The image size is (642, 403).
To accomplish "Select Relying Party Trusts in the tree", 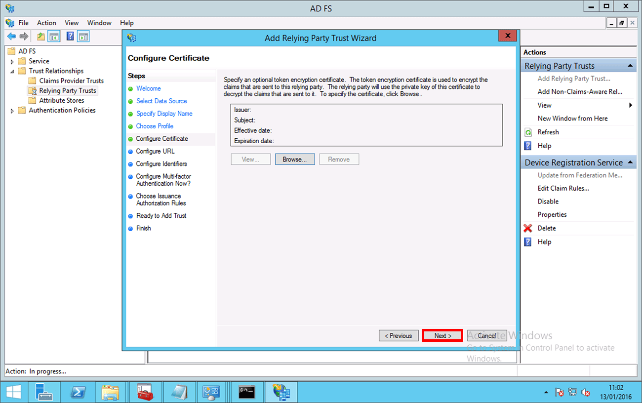I will (68, 91).
